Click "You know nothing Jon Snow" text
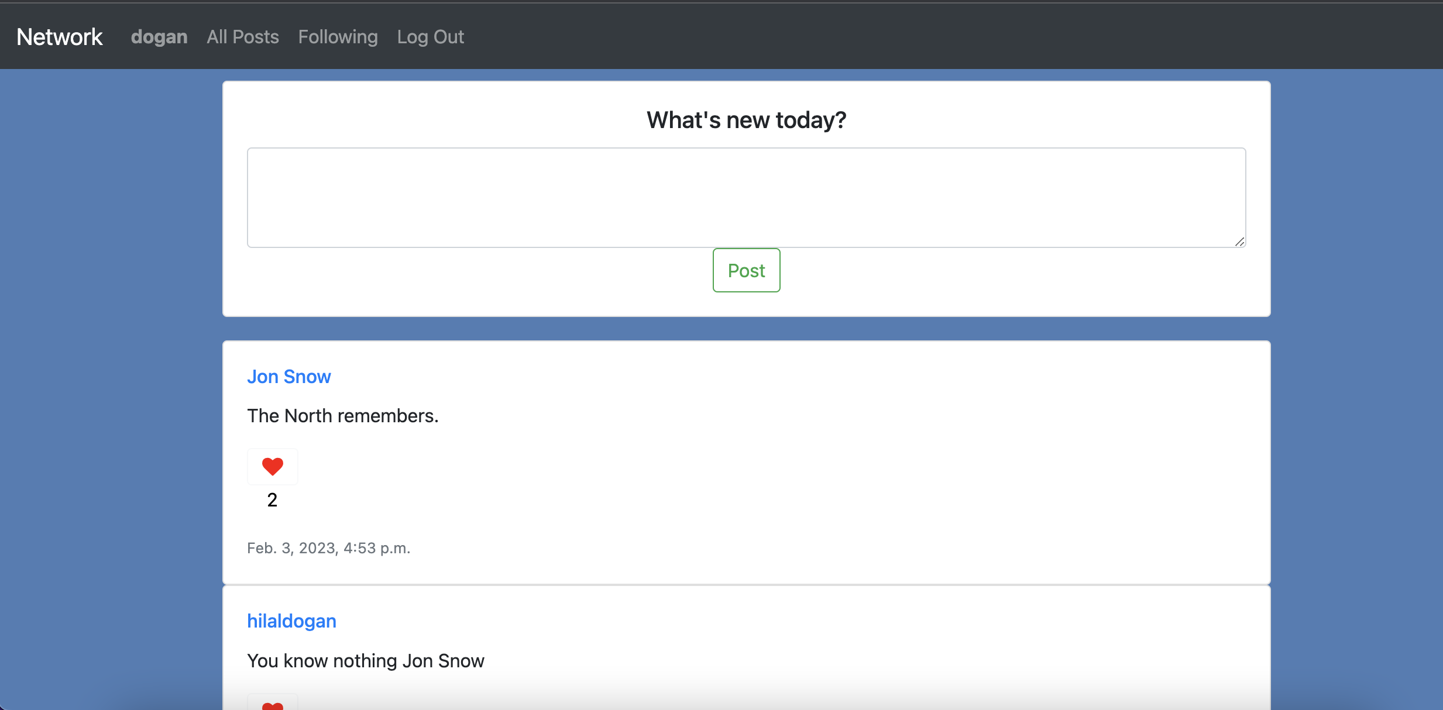1443x710 pixels. 366,661
